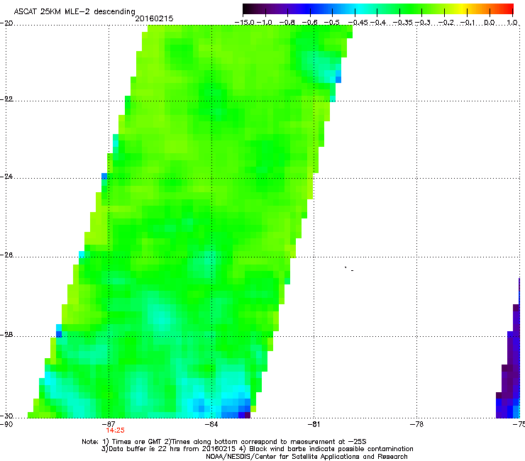Click the '-87' longitude axis label
The image size is (525, 461).
(x=109, y=424)
